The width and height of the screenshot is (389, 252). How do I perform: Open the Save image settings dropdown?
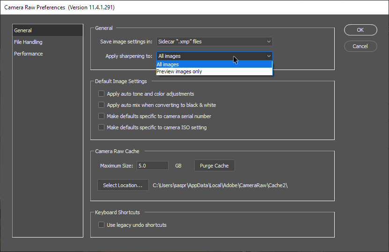click(214, 42)
